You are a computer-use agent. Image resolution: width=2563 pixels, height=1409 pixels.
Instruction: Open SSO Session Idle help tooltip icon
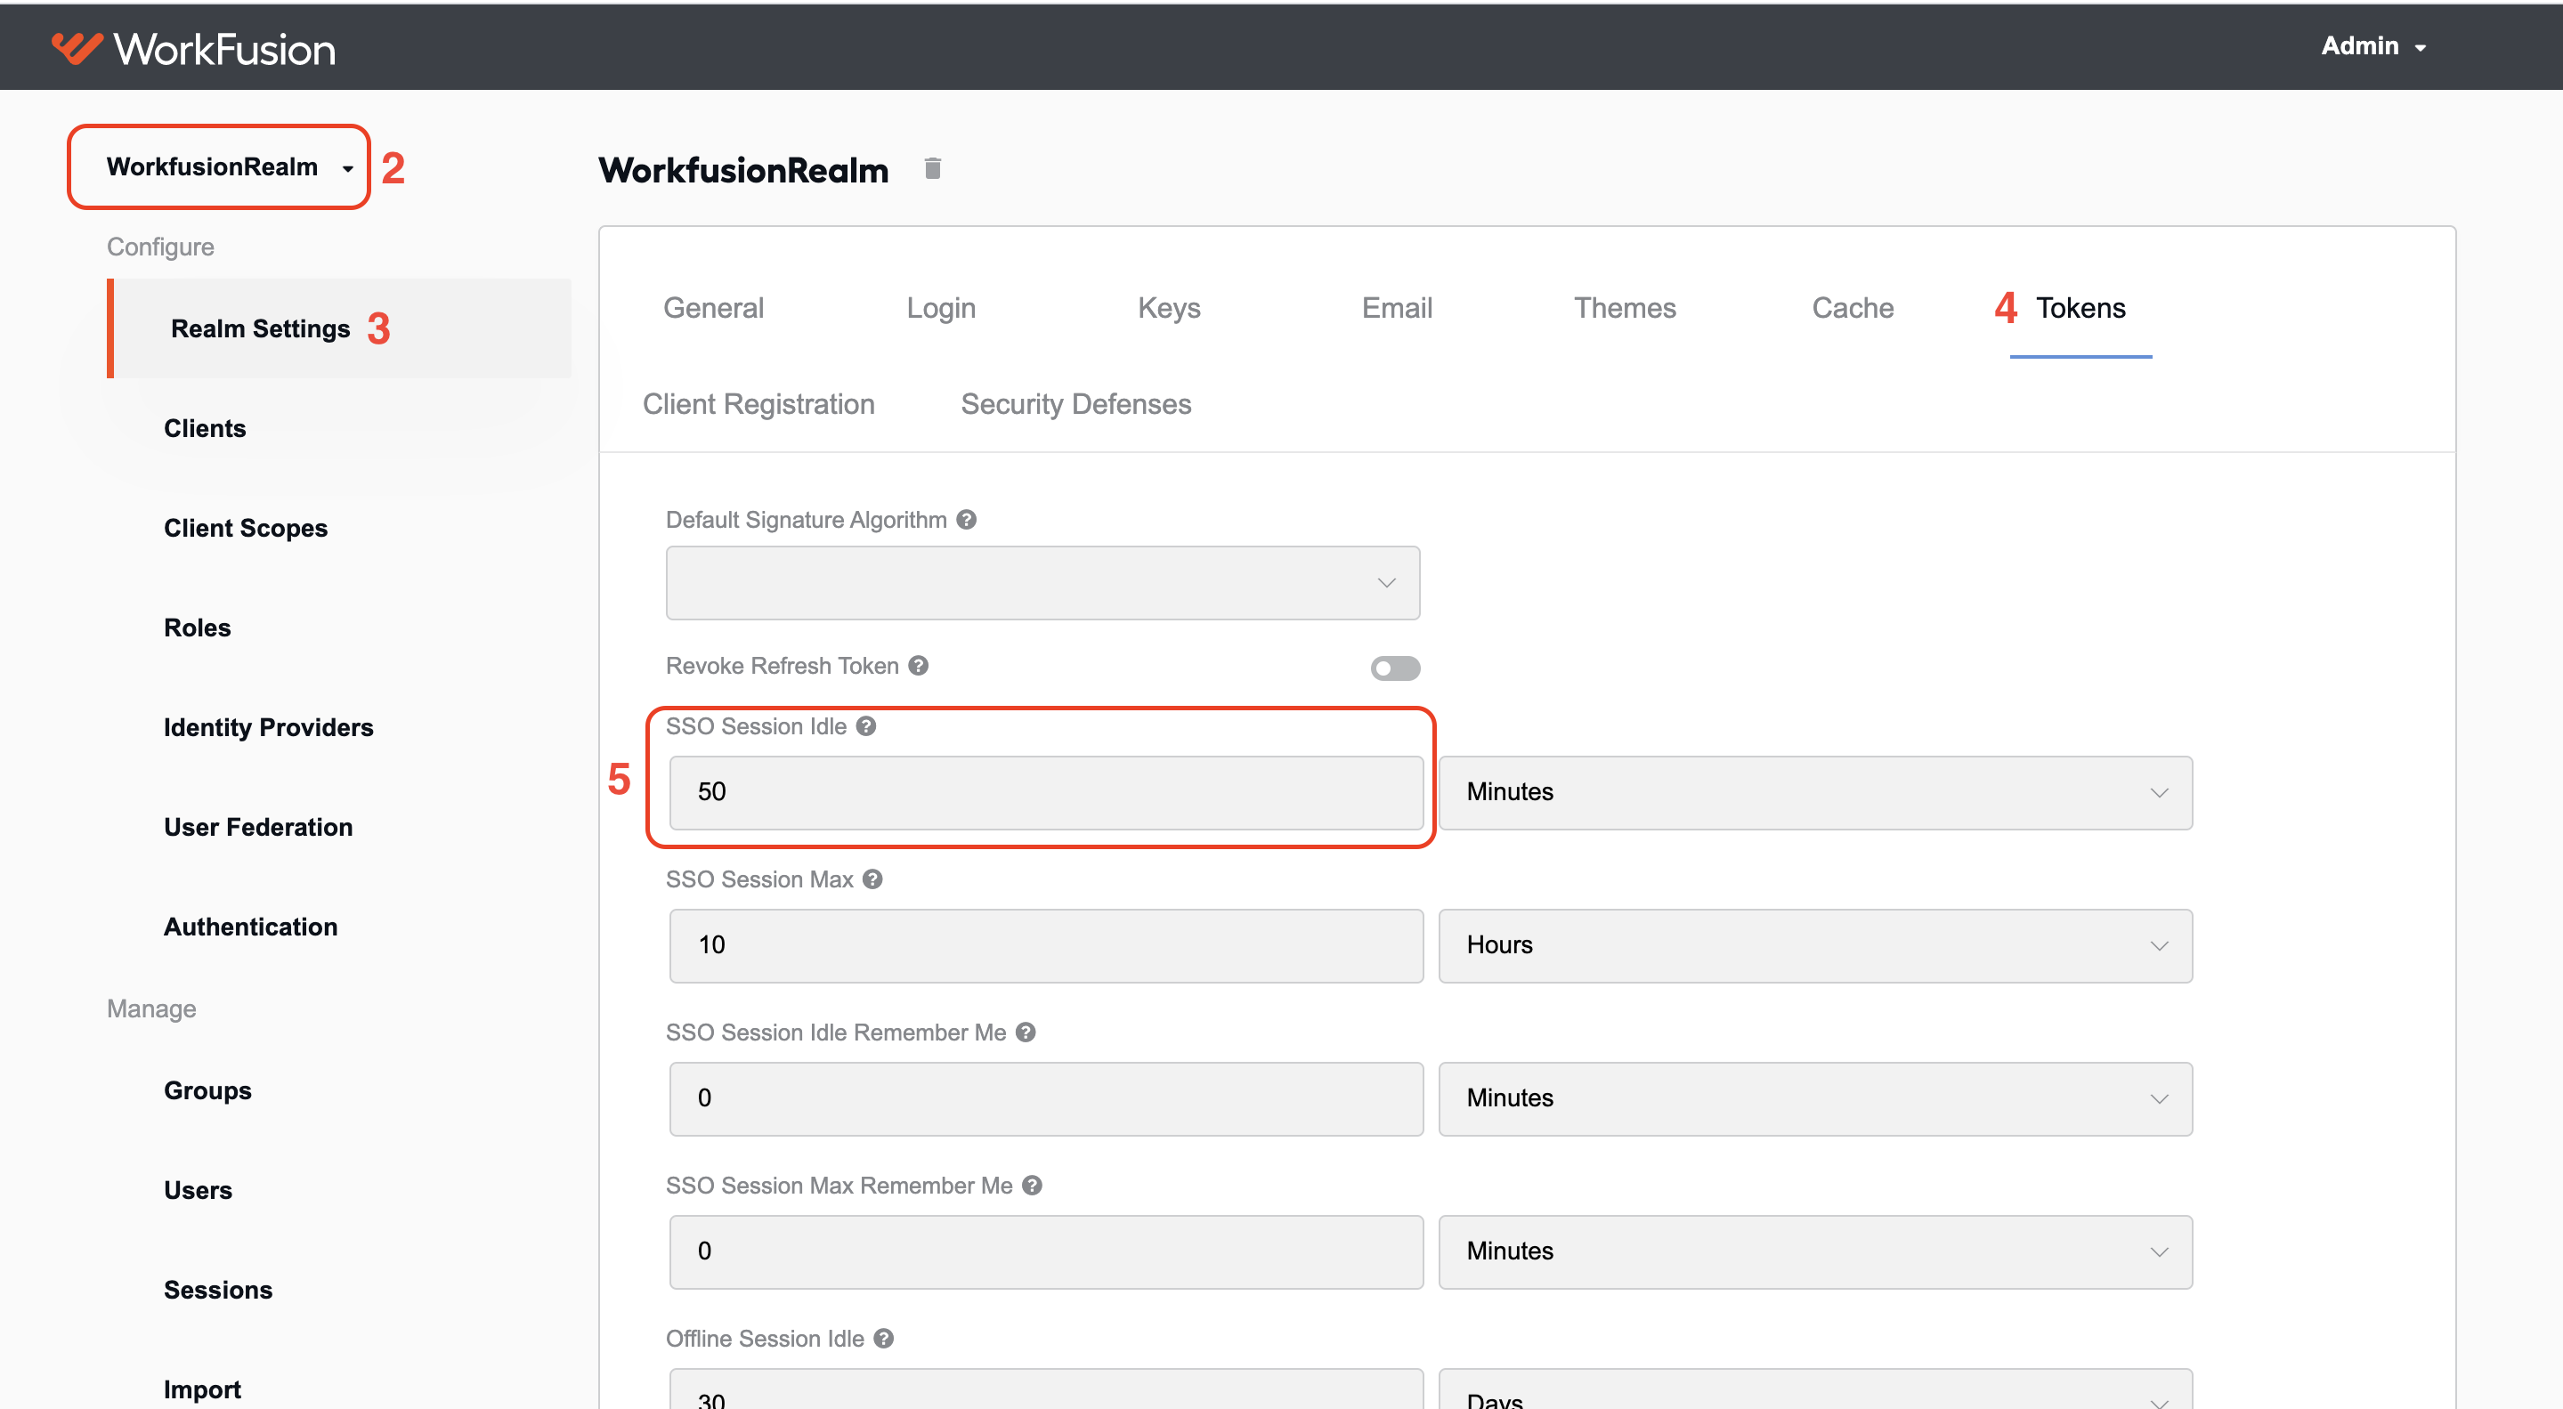pyautogui.click(x=866, y=726)
